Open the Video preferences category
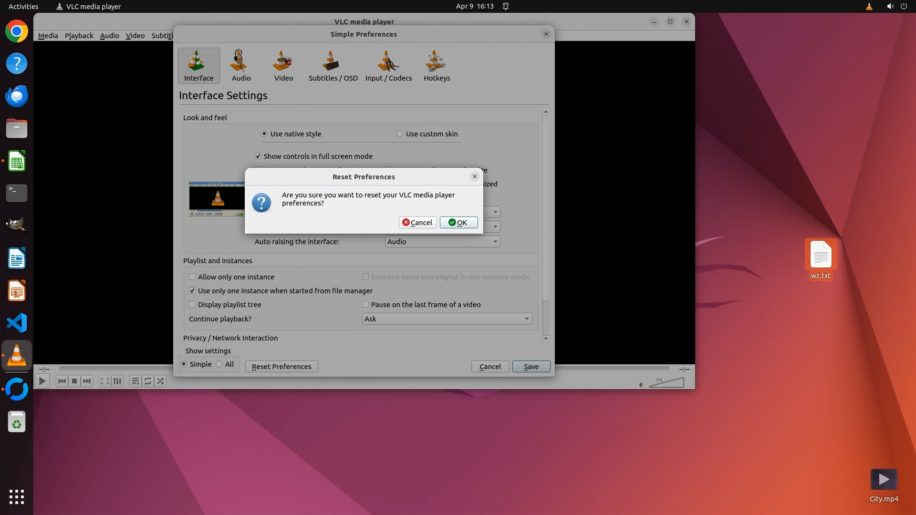Image resolution: width=916 pixels, height=515 pixels. [283, 66]
